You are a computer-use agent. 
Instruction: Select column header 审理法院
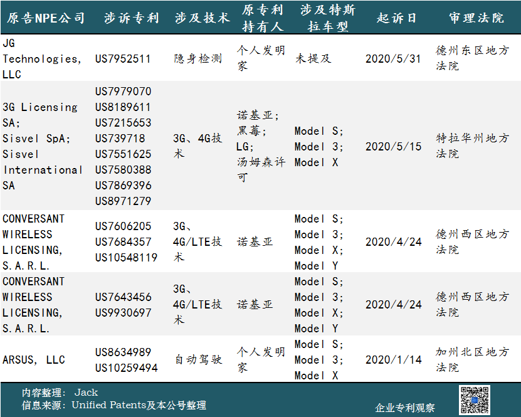click(x=476, y=18)
